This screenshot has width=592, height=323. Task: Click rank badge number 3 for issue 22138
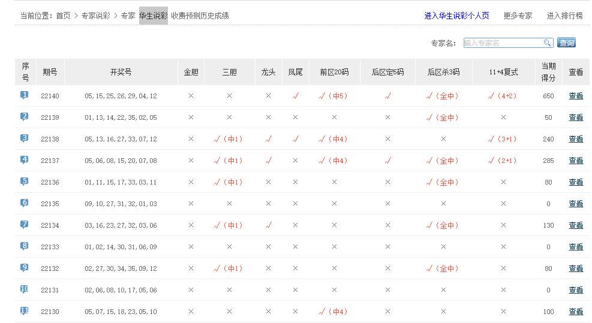tap(25, 138)
